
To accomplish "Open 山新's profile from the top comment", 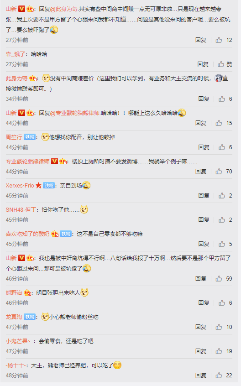I will tap(11, 9).
